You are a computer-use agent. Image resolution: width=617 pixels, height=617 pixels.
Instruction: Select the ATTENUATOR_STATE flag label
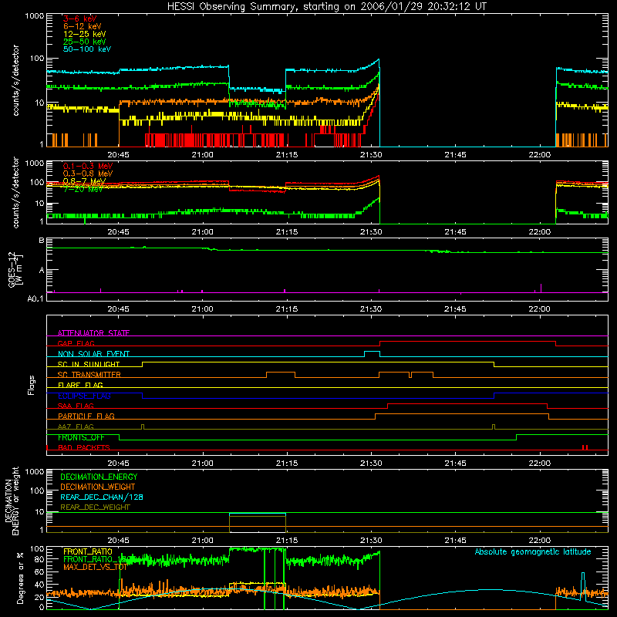point(93,333)
